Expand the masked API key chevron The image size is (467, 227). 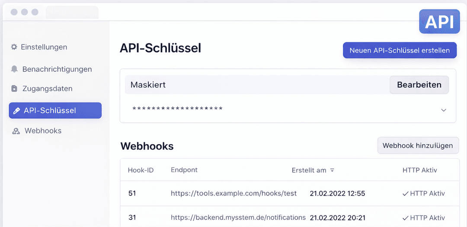click(444, 110)
